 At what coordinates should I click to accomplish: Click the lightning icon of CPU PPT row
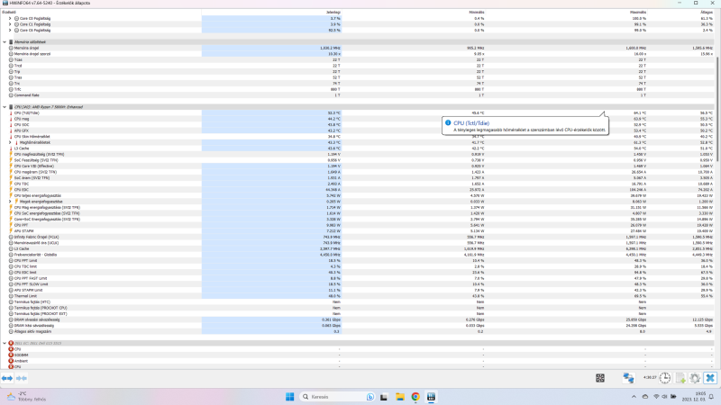click(11, 225)
